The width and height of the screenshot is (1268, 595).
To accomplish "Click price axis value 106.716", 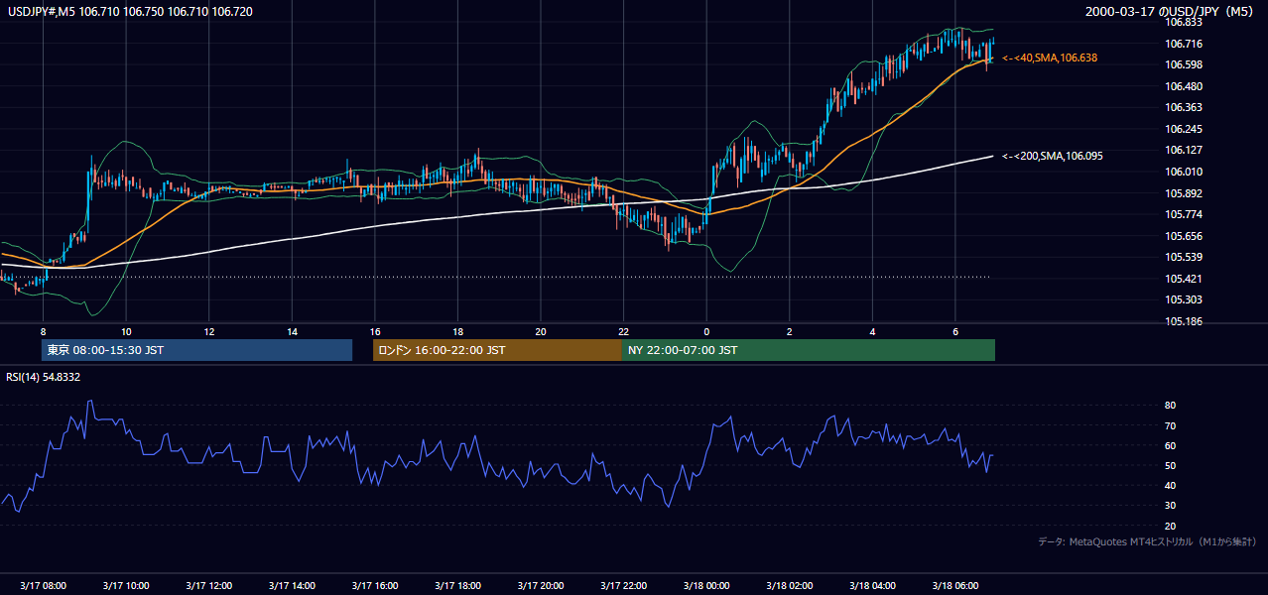I will 1184,44.
